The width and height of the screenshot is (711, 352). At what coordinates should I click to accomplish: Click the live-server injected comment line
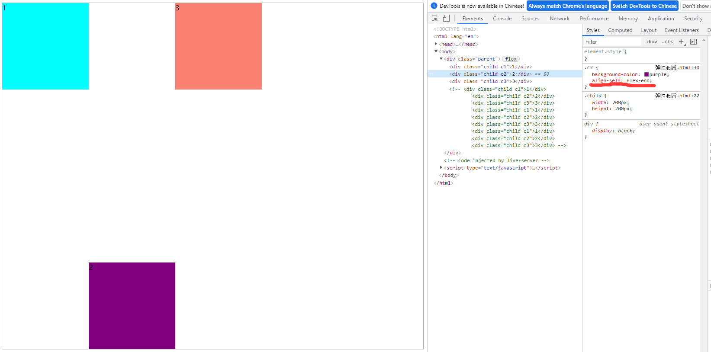(496, 160)
